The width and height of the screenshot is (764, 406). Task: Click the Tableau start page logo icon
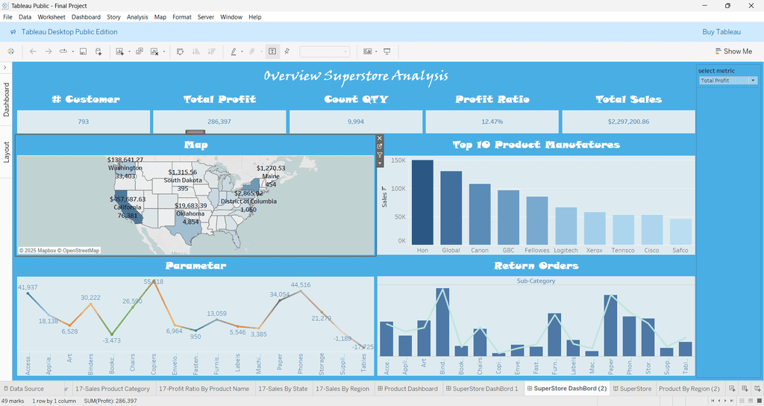click(x=10, y=51)
